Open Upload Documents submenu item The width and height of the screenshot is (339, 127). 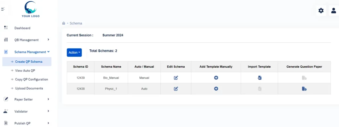click(29, 88)
